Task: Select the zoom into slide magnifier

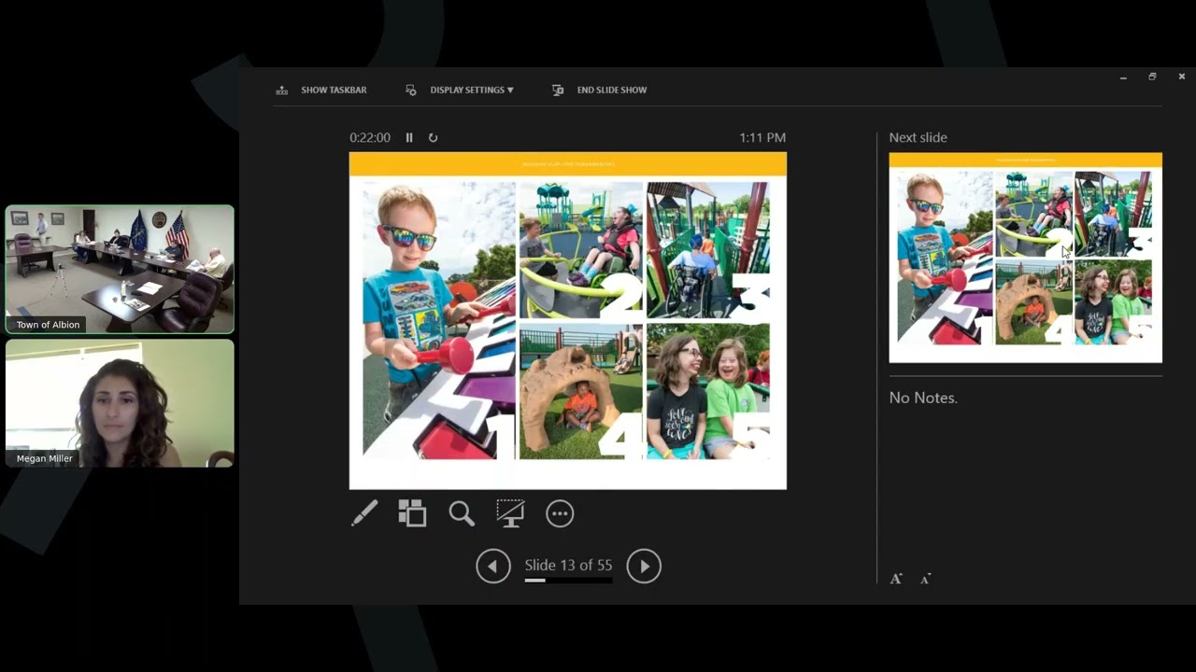Action: click(462, 513)
